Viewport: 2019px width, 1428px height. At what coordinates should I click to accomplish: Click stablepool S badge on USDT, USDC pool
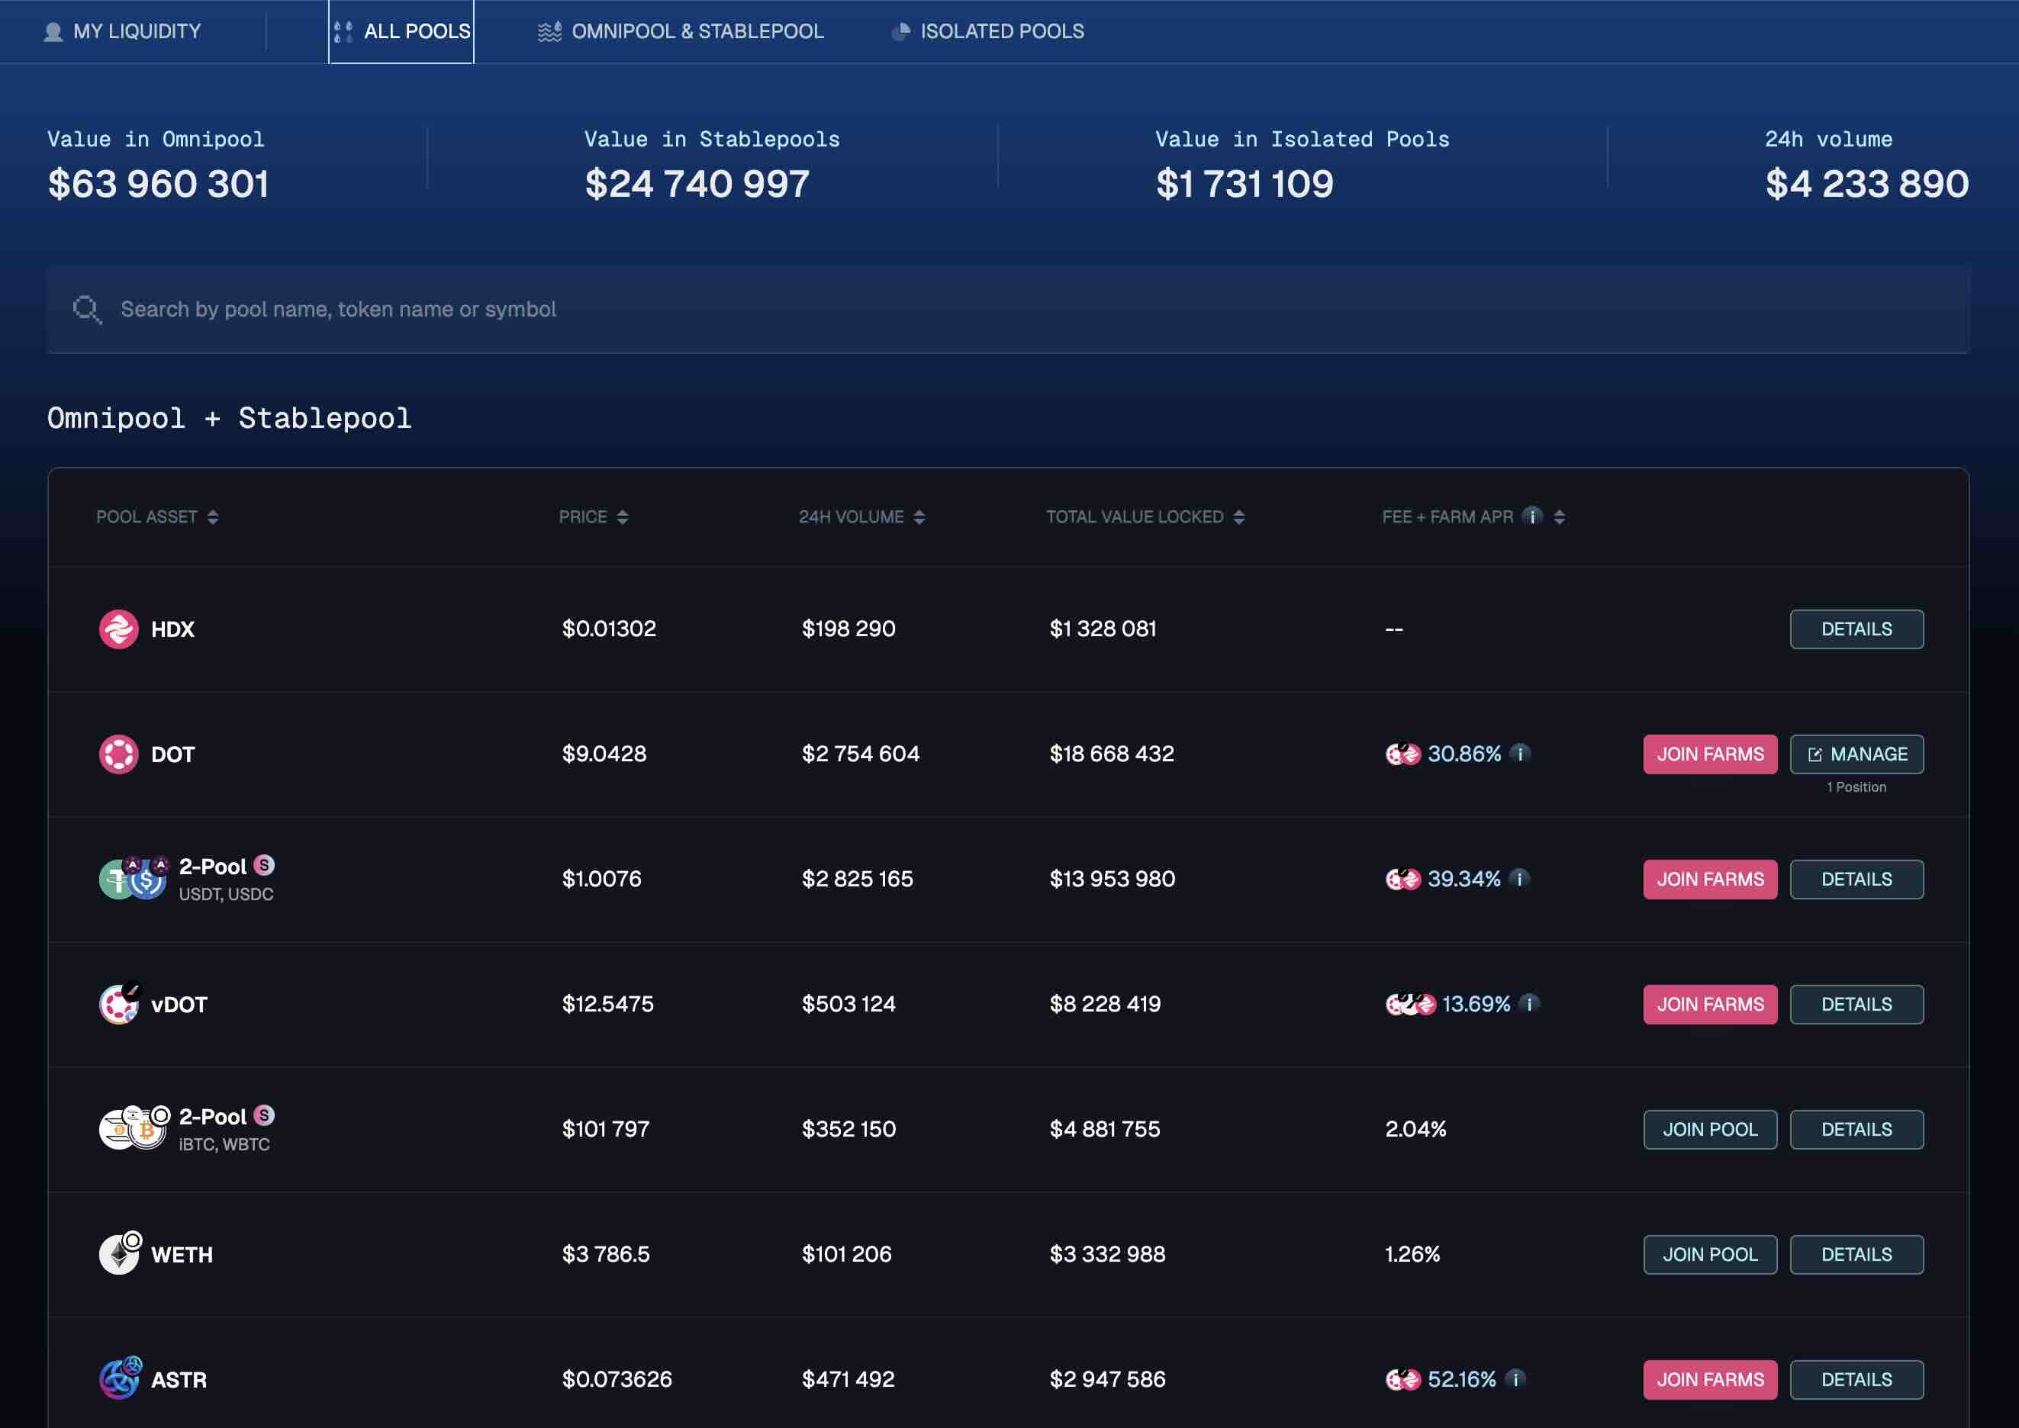(264, 865)
